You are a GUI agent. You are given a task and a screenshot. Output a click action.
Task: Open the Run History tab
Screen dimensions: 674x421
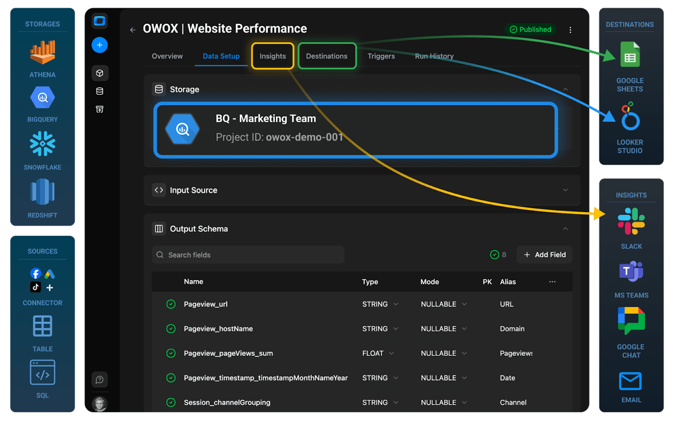point(434,56)
